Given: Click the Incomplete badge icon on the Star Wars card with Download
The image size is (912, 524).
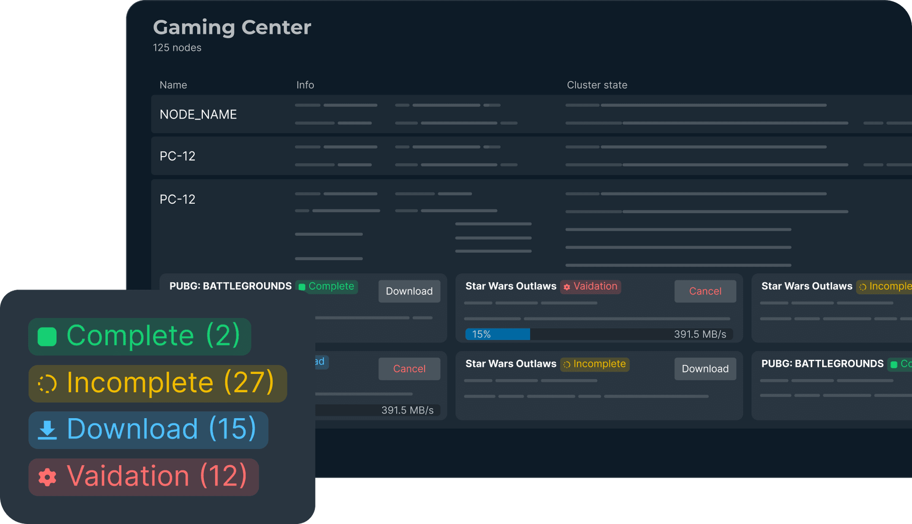Looking at the screenshot, I should [x=567, y=365].
